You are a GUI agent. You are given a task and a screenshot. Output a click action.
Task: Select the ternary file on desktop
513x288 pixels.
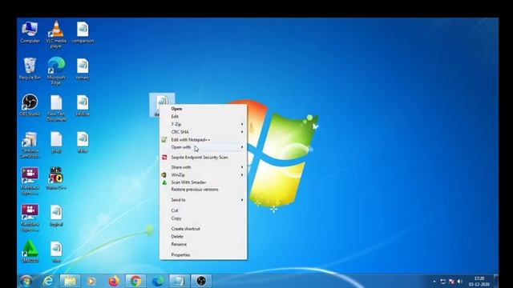tap(83, 69)
